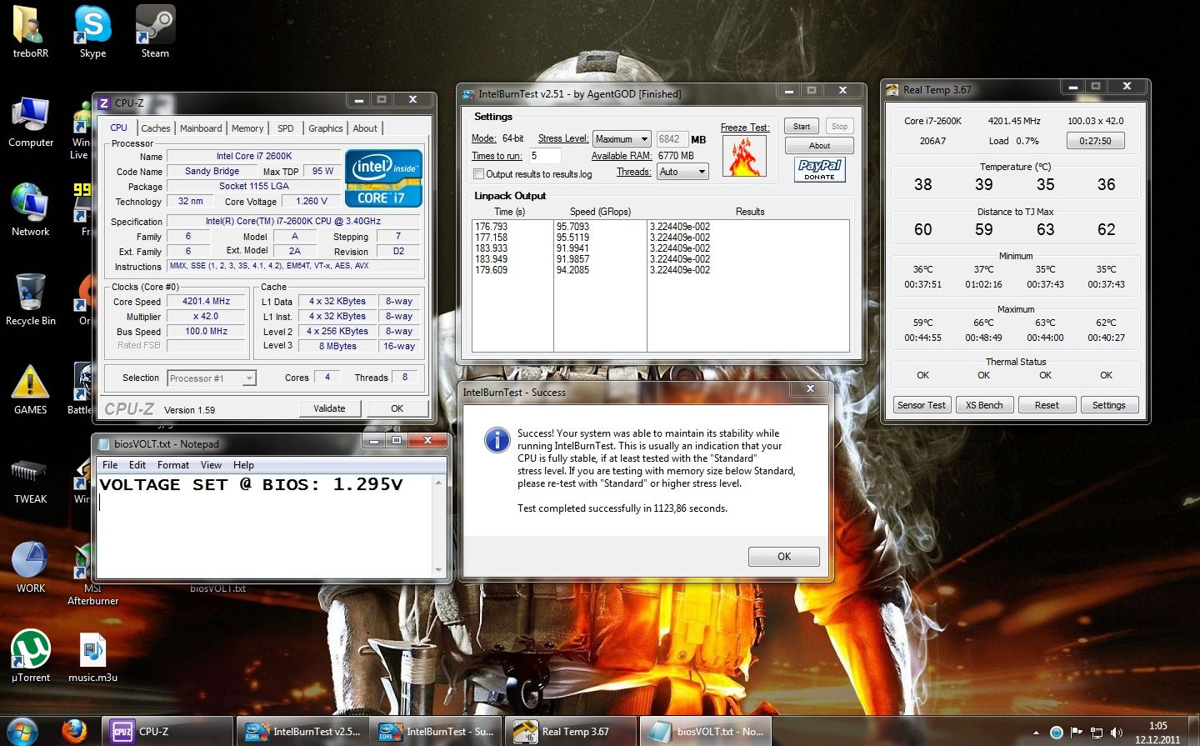Open the GAMES desktop folder
Viewport: 1200px width, 746px height.
30,389
